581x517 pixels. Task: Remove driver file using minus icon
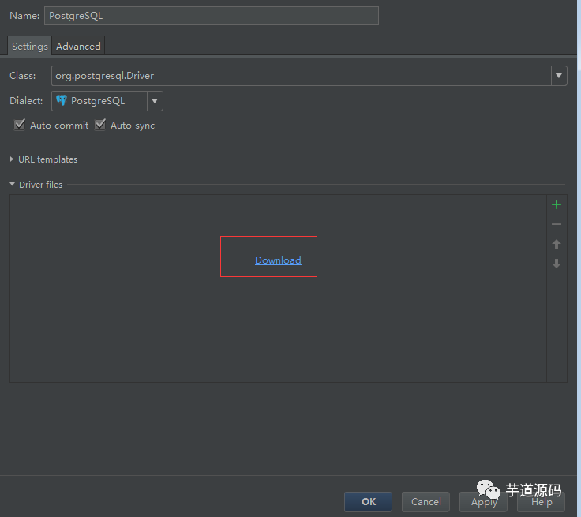[x=557, y=224]
